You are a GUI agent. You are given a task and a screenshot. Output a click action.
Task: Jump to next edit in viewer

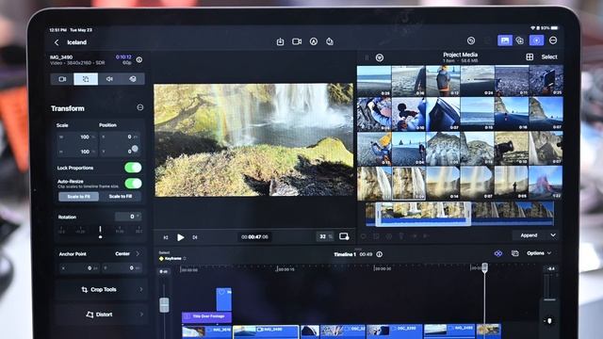pyautogui.click(x=195, y=237)
